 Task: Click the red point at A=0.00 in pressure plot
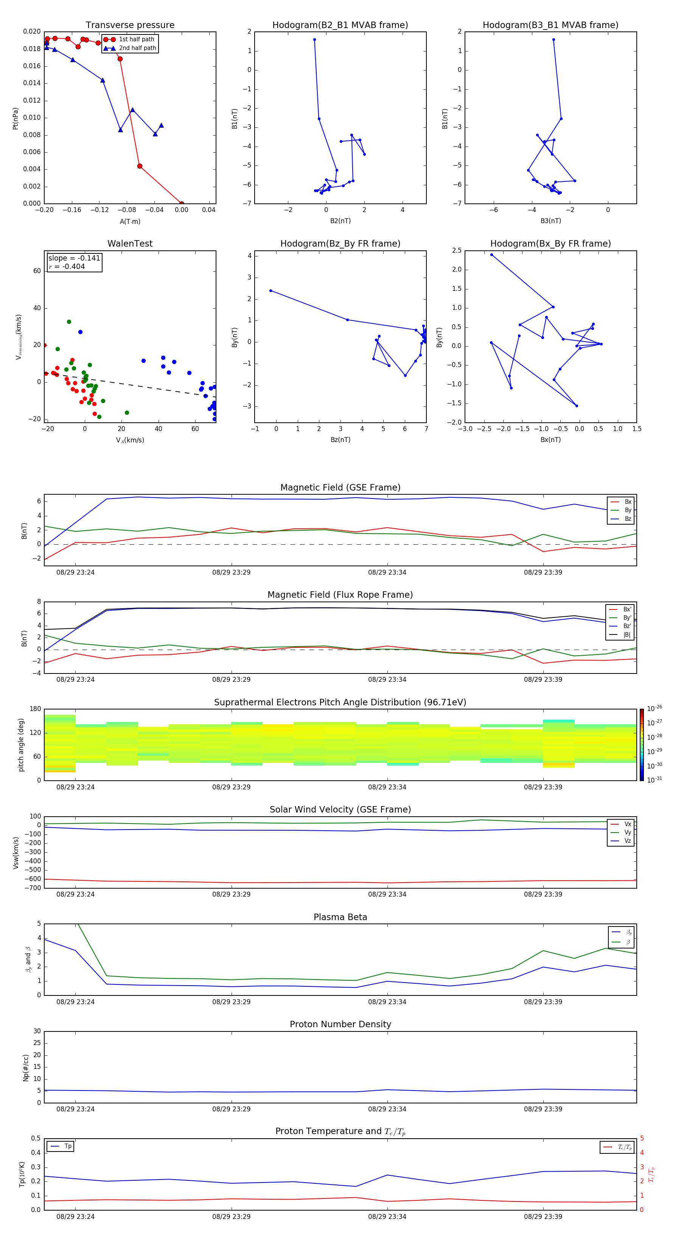point(181,203)
